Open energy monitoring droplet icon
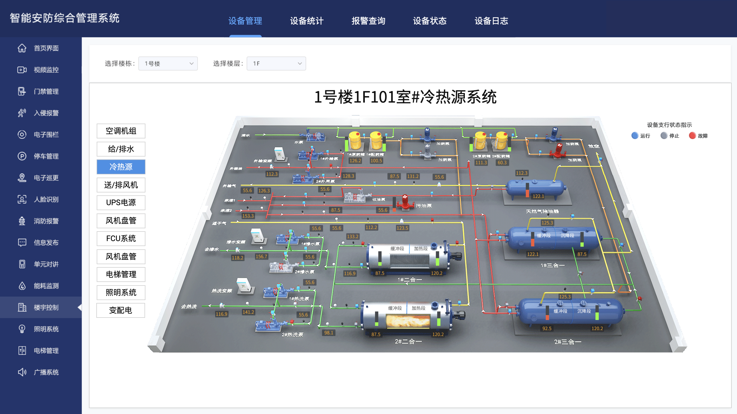Viewport: 737px width, 414px height. coord(22,286)
